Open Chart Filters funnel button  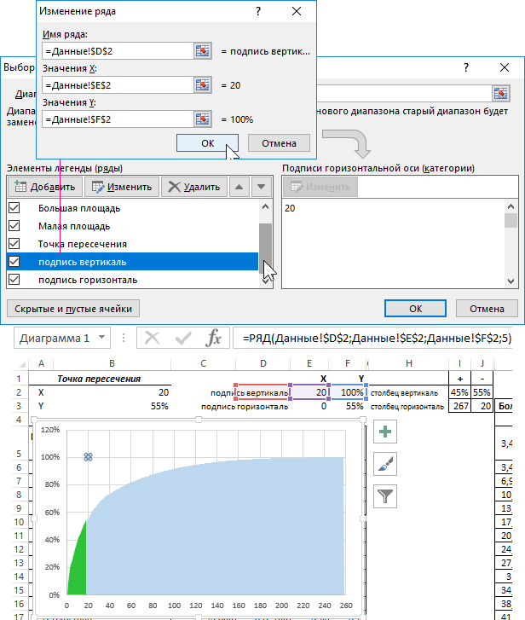pyautogui.click(x=386, y=495)
